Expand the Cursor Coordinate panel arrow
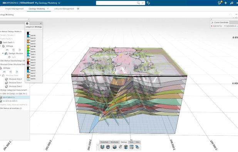The height and width of the screenshot is (152, 238). click(x=211, y=19)
